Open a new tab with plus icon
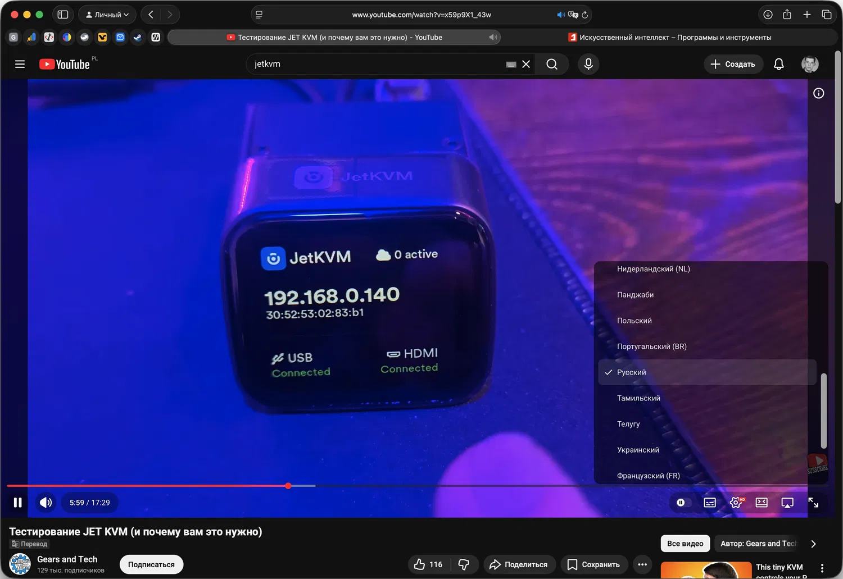 click(807, 15)
